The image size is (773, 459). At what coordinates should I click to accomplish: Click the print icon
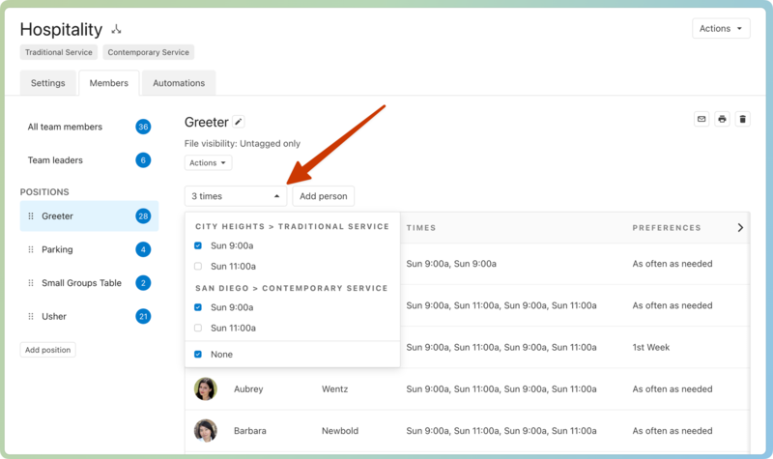point(722,119)
